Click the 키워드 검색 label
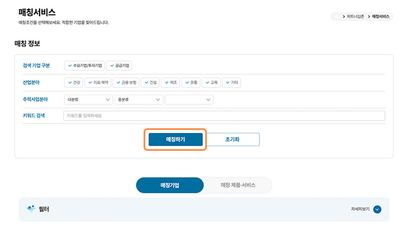This screenshot has height=232, width=407. [x=34, y=116]
